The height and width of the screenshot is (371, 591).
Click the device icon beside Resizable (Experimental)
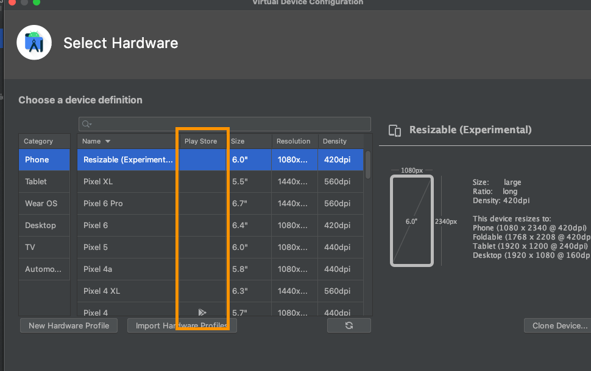point(395,130)
